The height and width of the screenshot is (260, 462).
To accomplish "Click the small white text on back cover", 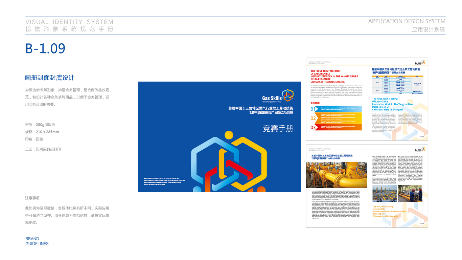I will coord(165,181).
